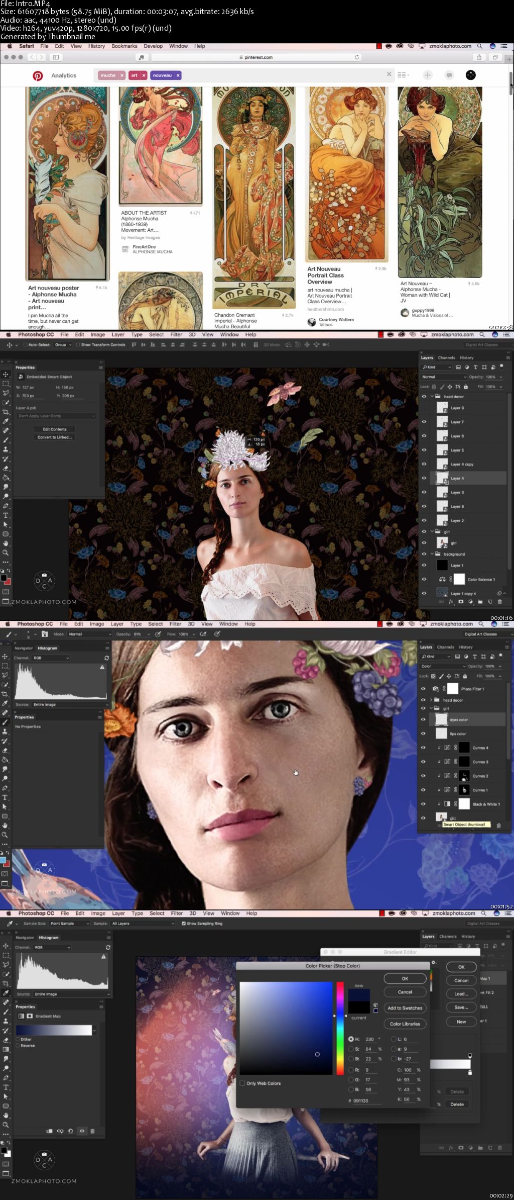Select the Lasso tool in the Embedded Smart Object frame
The height and width of the screenshot is (1200, 514).
6,393
